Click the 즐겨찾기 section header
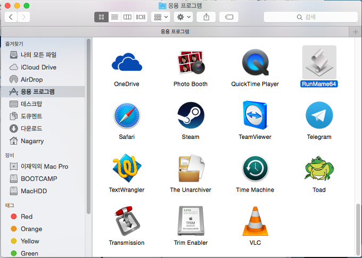Screen dimensions: 362x258 coord(14,44)
